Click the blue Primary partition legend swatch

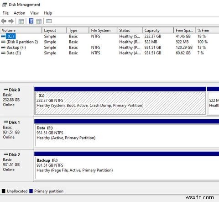[x=31, y=191]
